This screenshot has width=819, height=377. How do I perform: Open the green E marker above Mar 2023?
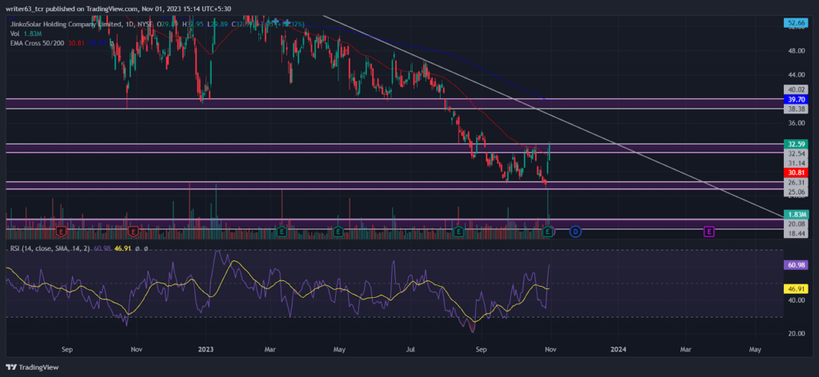pyautogui.click(x=282, y=231)
